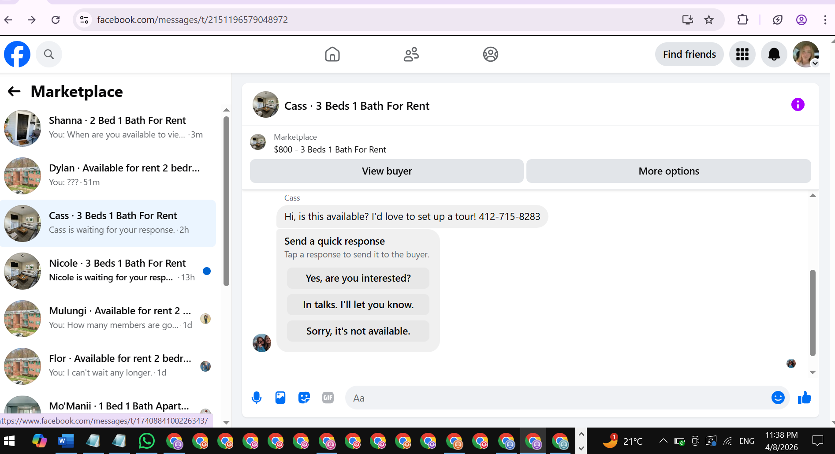The image size is (835, 454).
Task: Attach a photo using the image icon
Action: [280, 398]
